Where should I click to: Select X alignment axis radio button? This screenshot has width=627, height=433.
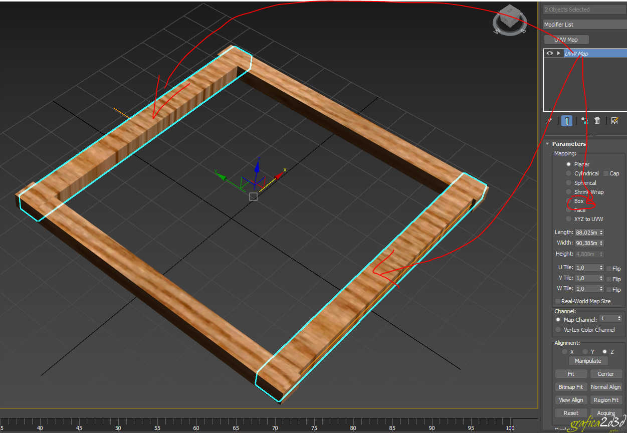tap(564, 352)
